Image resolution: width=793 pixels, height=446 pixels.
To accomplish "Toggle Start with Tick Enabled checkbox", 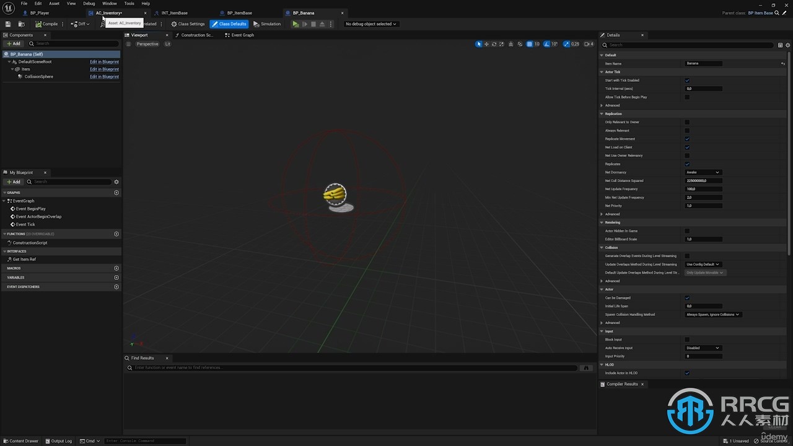I will 687,81.
